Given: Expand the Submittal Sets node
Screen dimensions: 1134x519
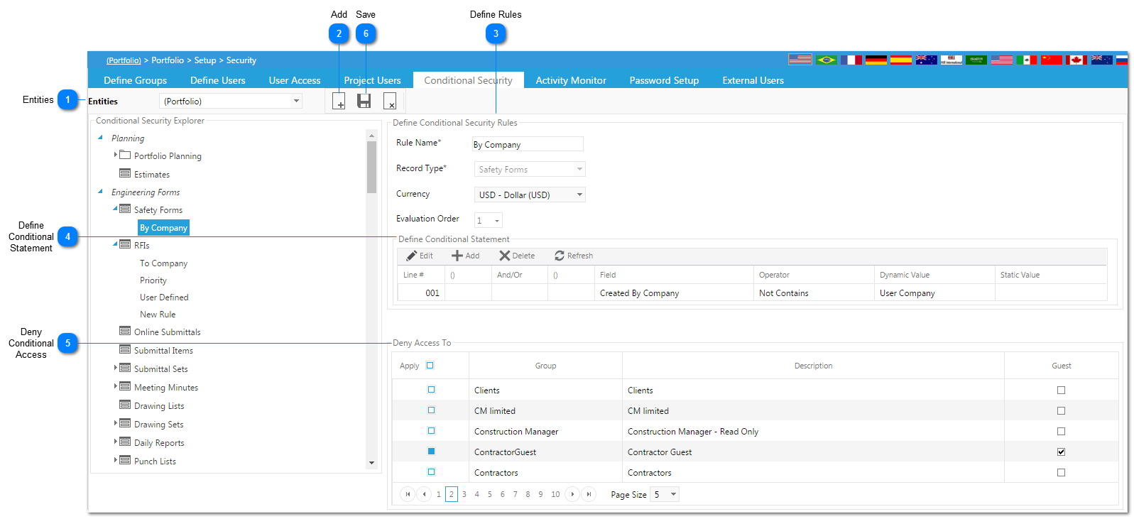Looking at the screenshot, I should point(116,368).
